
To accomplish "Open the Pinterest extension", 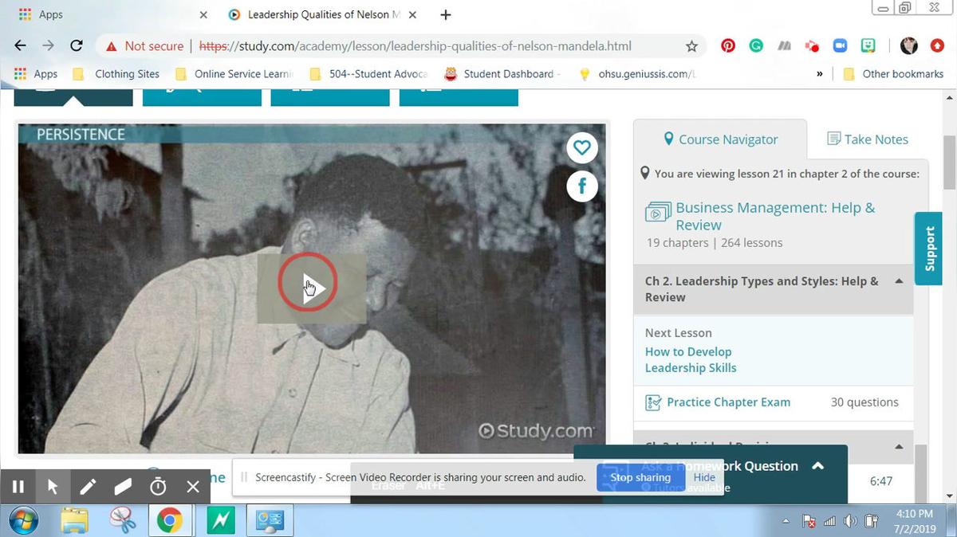I will [x=728, y=46].
